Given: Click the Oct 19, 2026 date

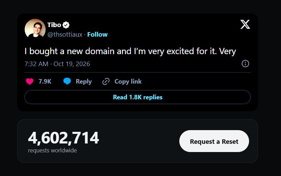Looking at the screenshot, I should point(72,64).
